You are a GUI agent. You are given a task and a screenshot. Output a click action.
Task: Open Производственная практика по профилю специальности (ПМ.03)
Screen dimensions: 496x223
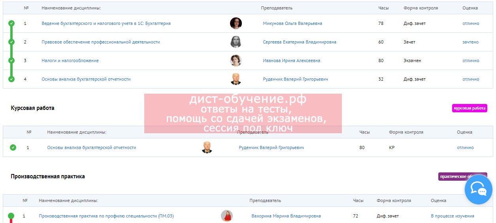pyautogui.click(x=106, y=216)
